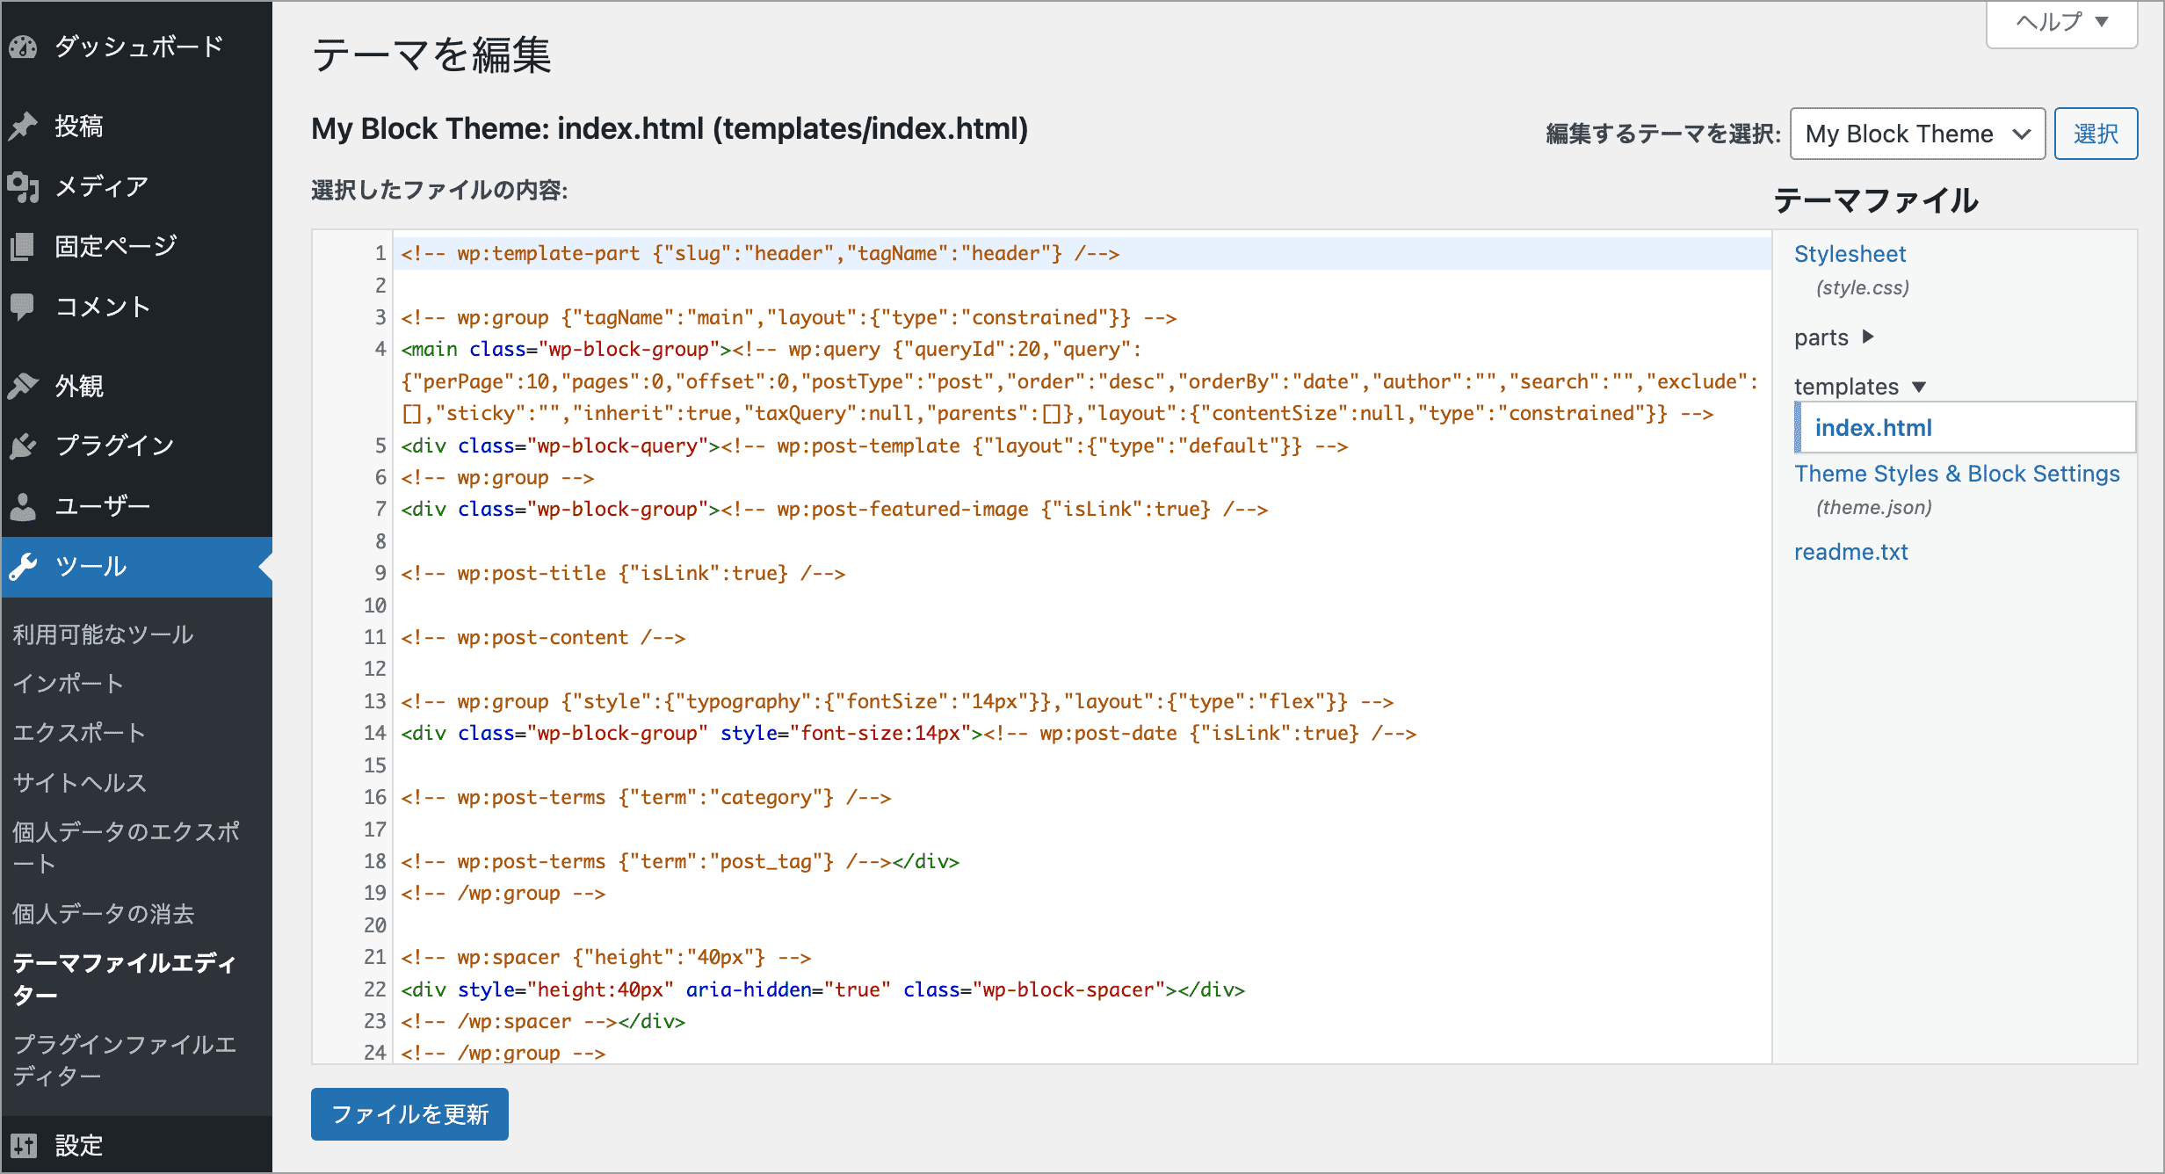
Task: Click the Media library icon
Action: (24, 186)
